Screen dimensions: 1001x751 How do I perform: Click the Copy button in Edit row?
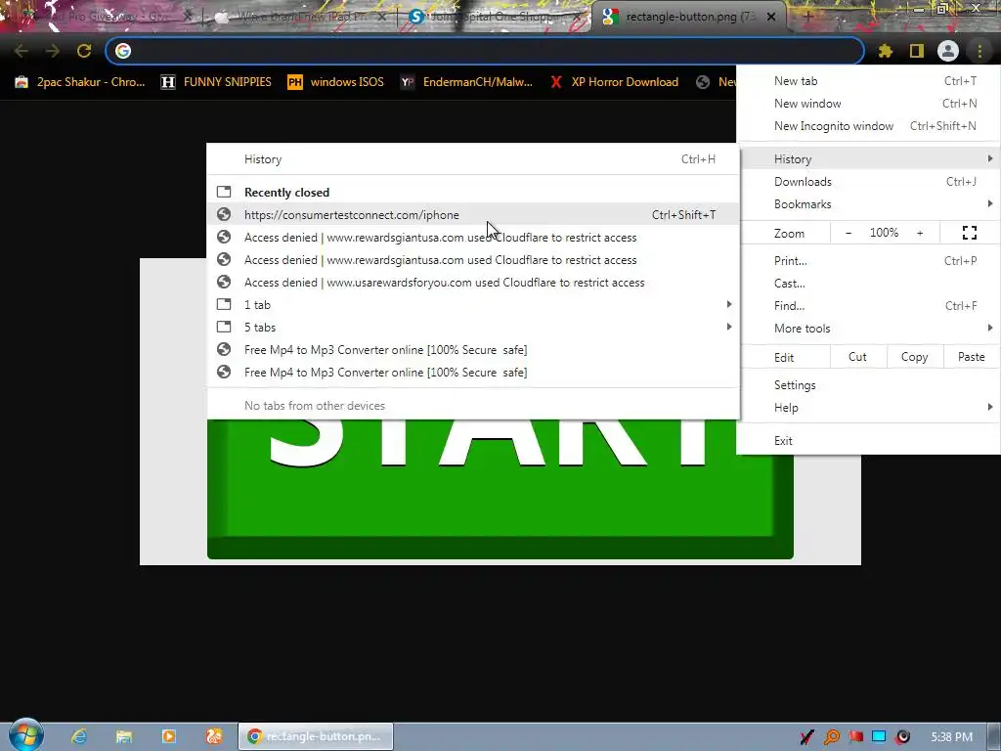[914, 357]
